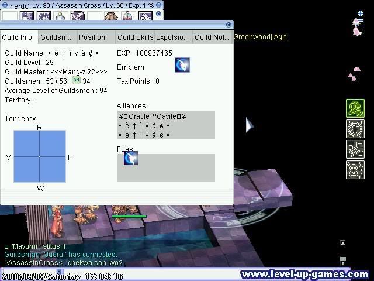
Task: Open the Expulsion tab
Action: [174, 37]
